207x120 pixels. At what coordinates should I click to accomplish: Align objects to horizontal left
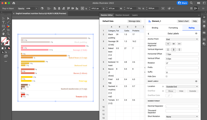55,8
